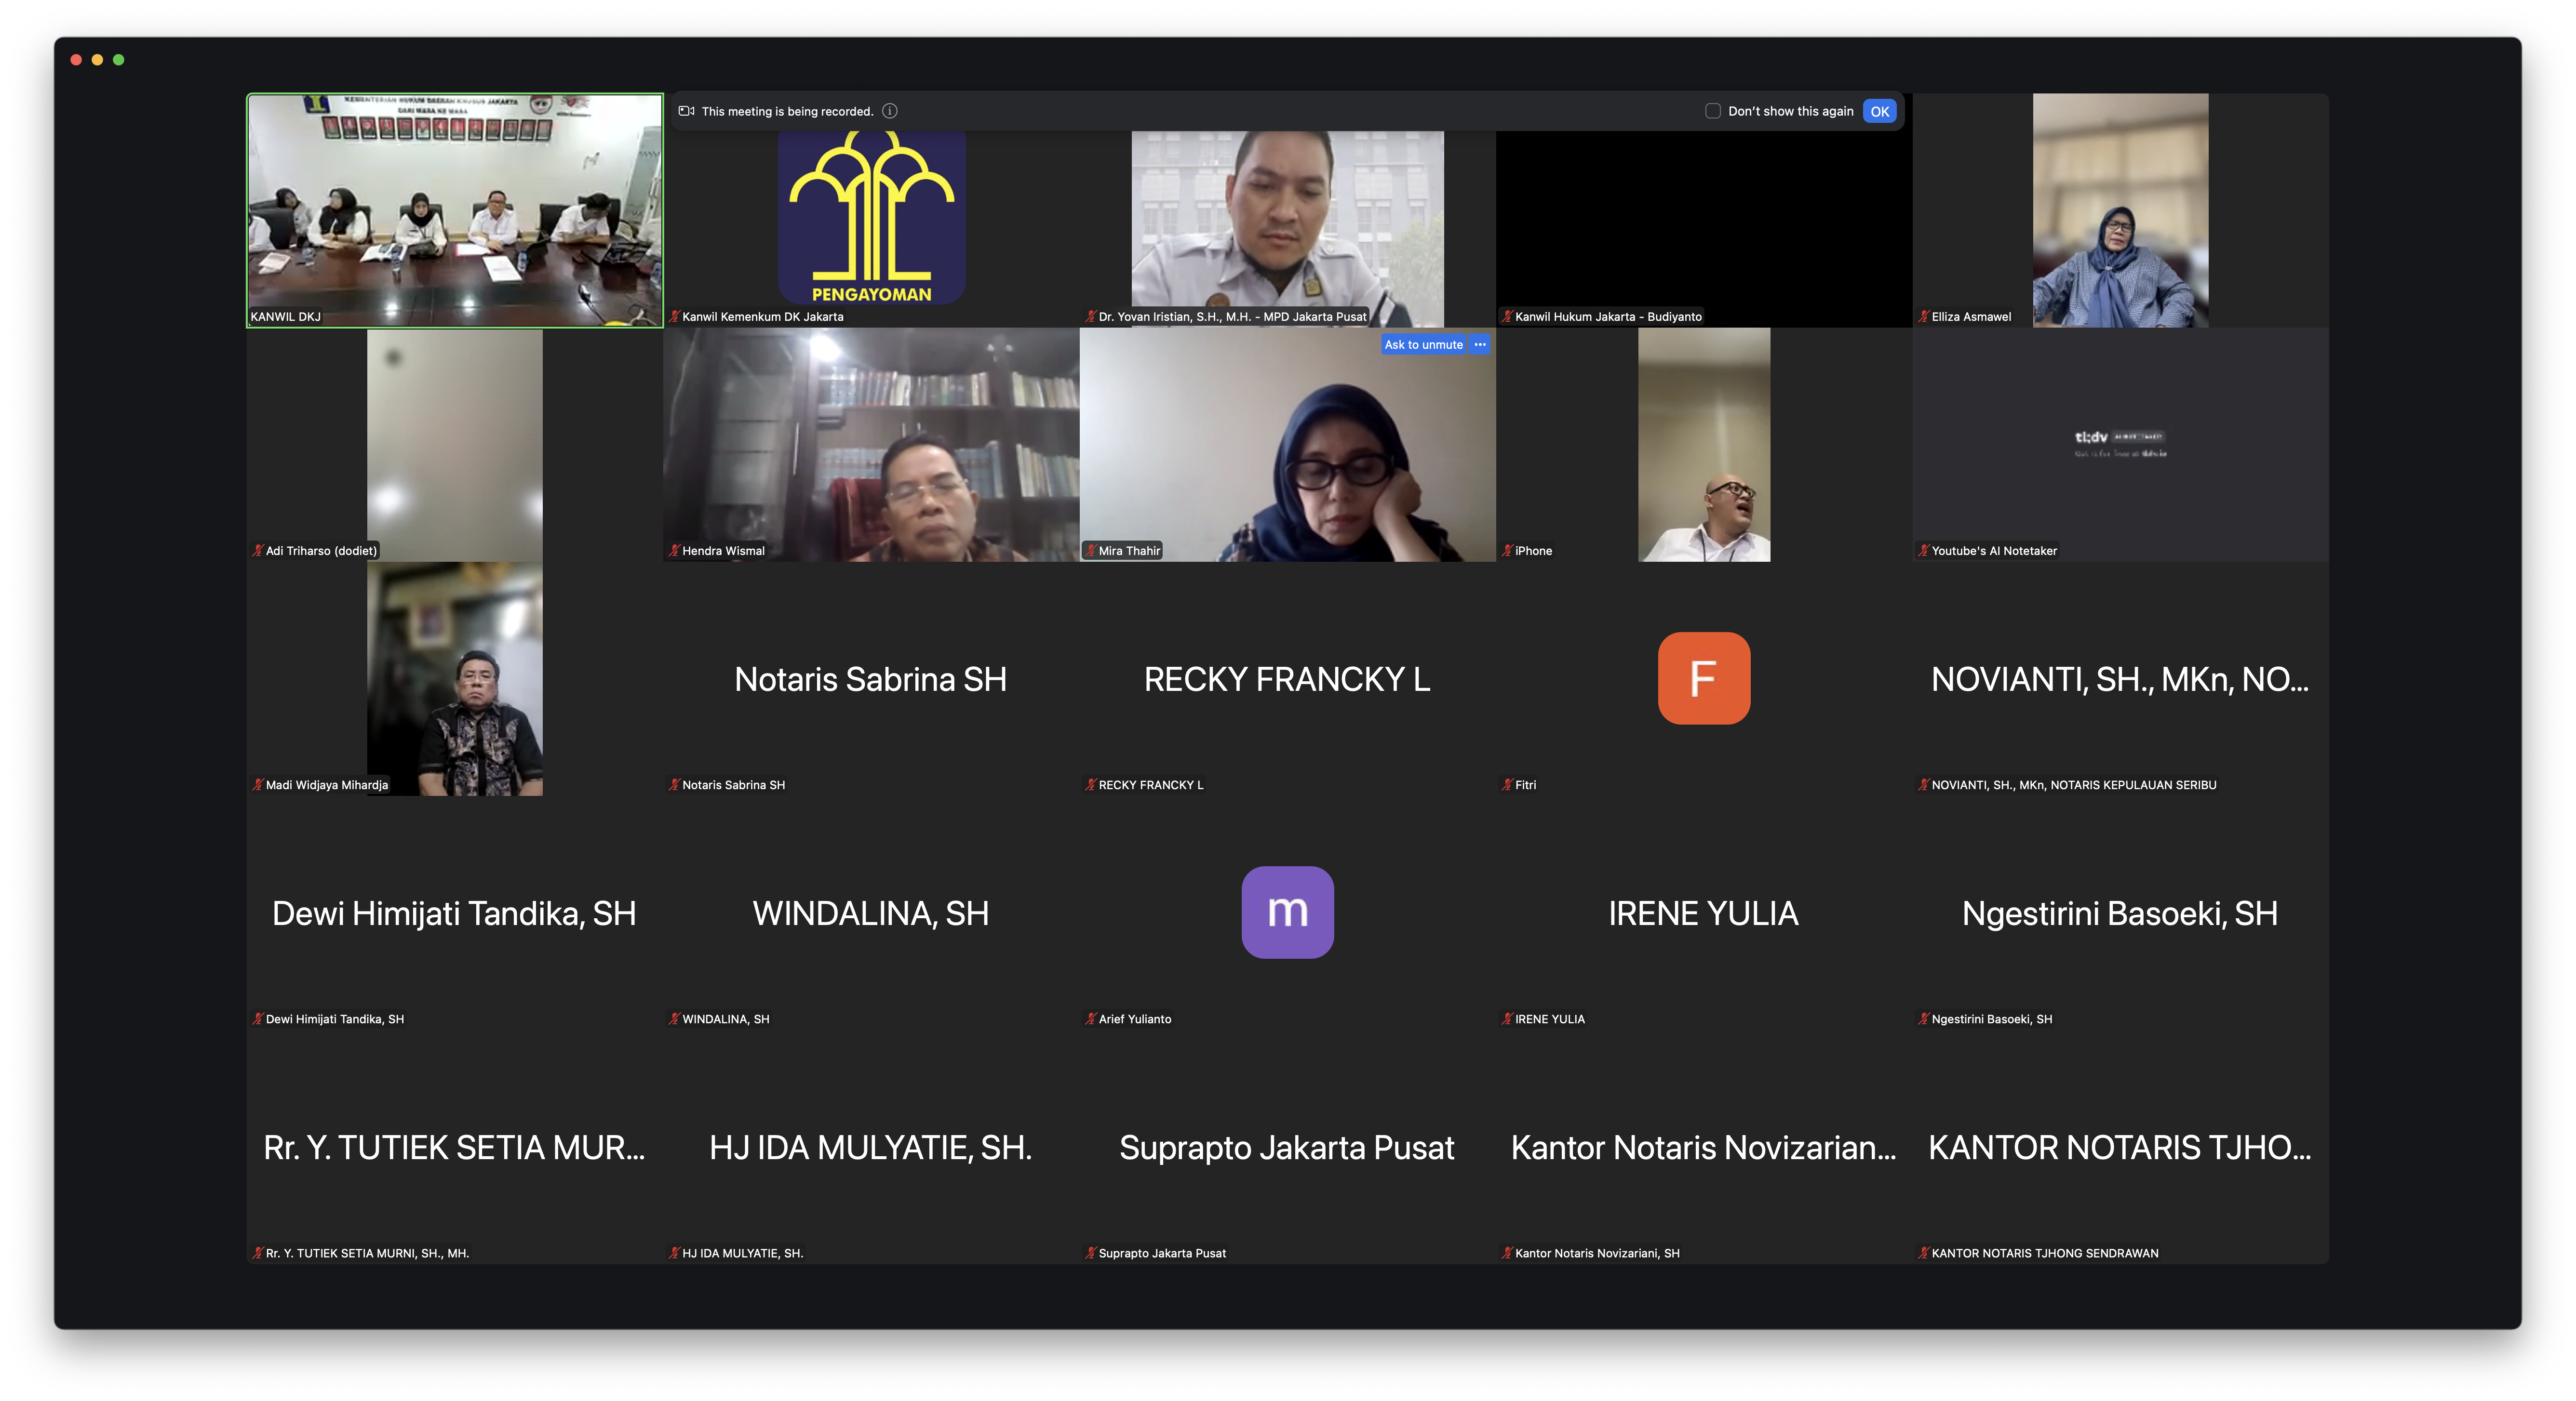Select Fitri's orange F avatar tile
The image size is (2576, 1401).
pos(1703,678)
